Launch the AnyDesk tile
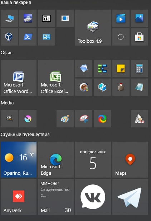 pyautogui.click(x=19, y=197)
